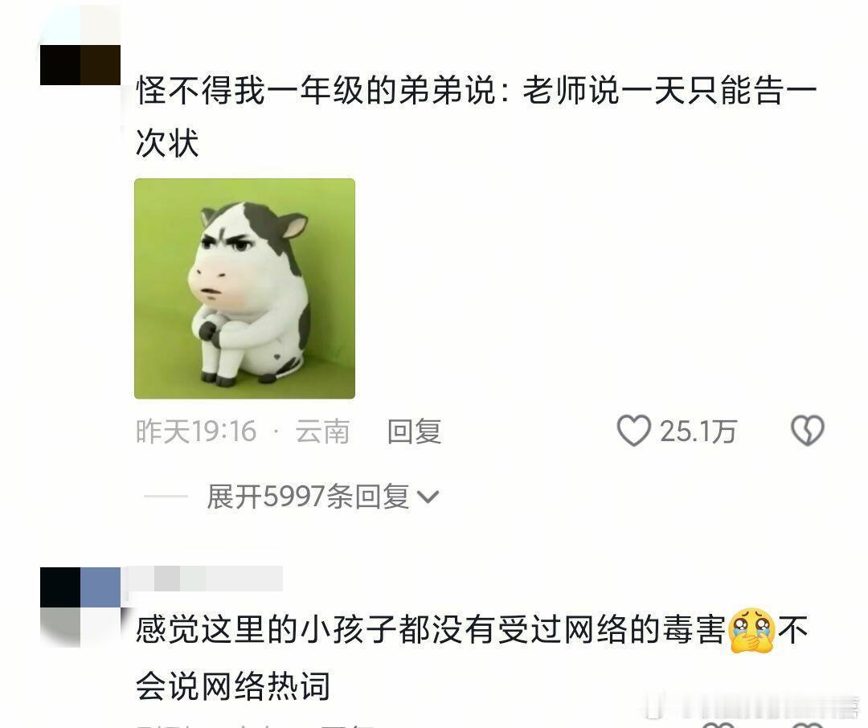Screen dimensions: 868x728
Task: Like the comment with 25.1万 likes
Action: [634, 431]
